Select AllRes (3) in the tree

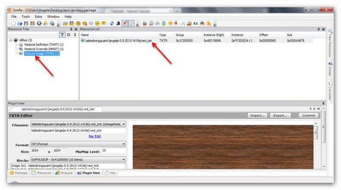coord(26,40)
